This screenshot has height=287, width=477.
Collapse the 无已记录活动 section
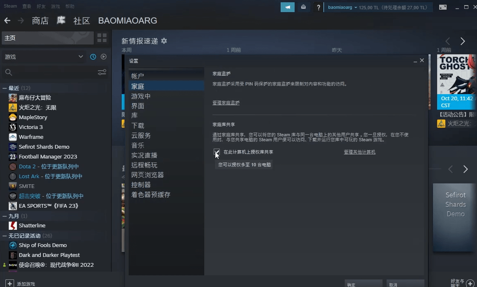[5, 236]
